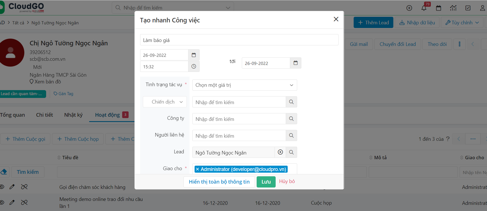Click Hiển thị toàn bộ thông tin
487x211 pixels.
point(219,182)
